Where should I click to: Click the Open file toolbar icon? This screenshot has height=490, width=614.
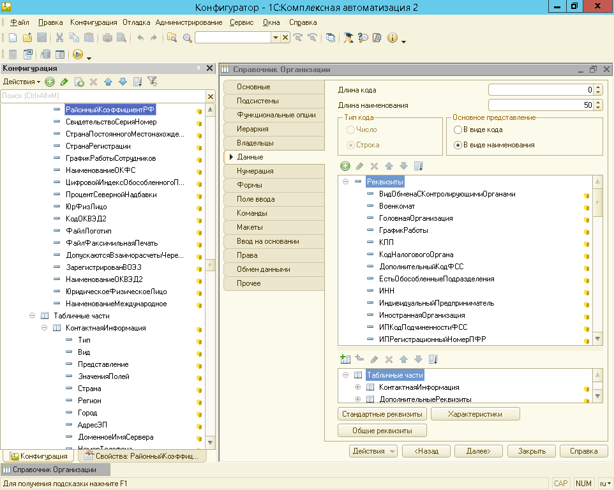[27, 38]
